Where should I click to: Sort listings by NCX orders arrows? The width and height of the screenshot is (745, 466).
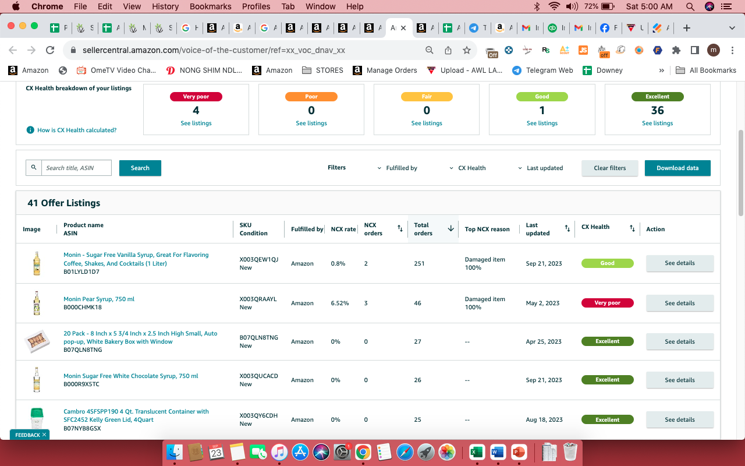point(400,229)
